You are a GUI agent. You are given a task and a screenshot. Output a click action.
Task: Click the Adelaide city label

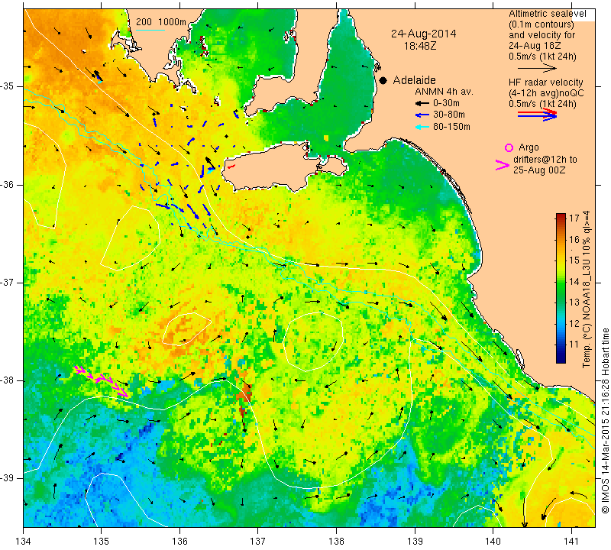click(414, 80)
